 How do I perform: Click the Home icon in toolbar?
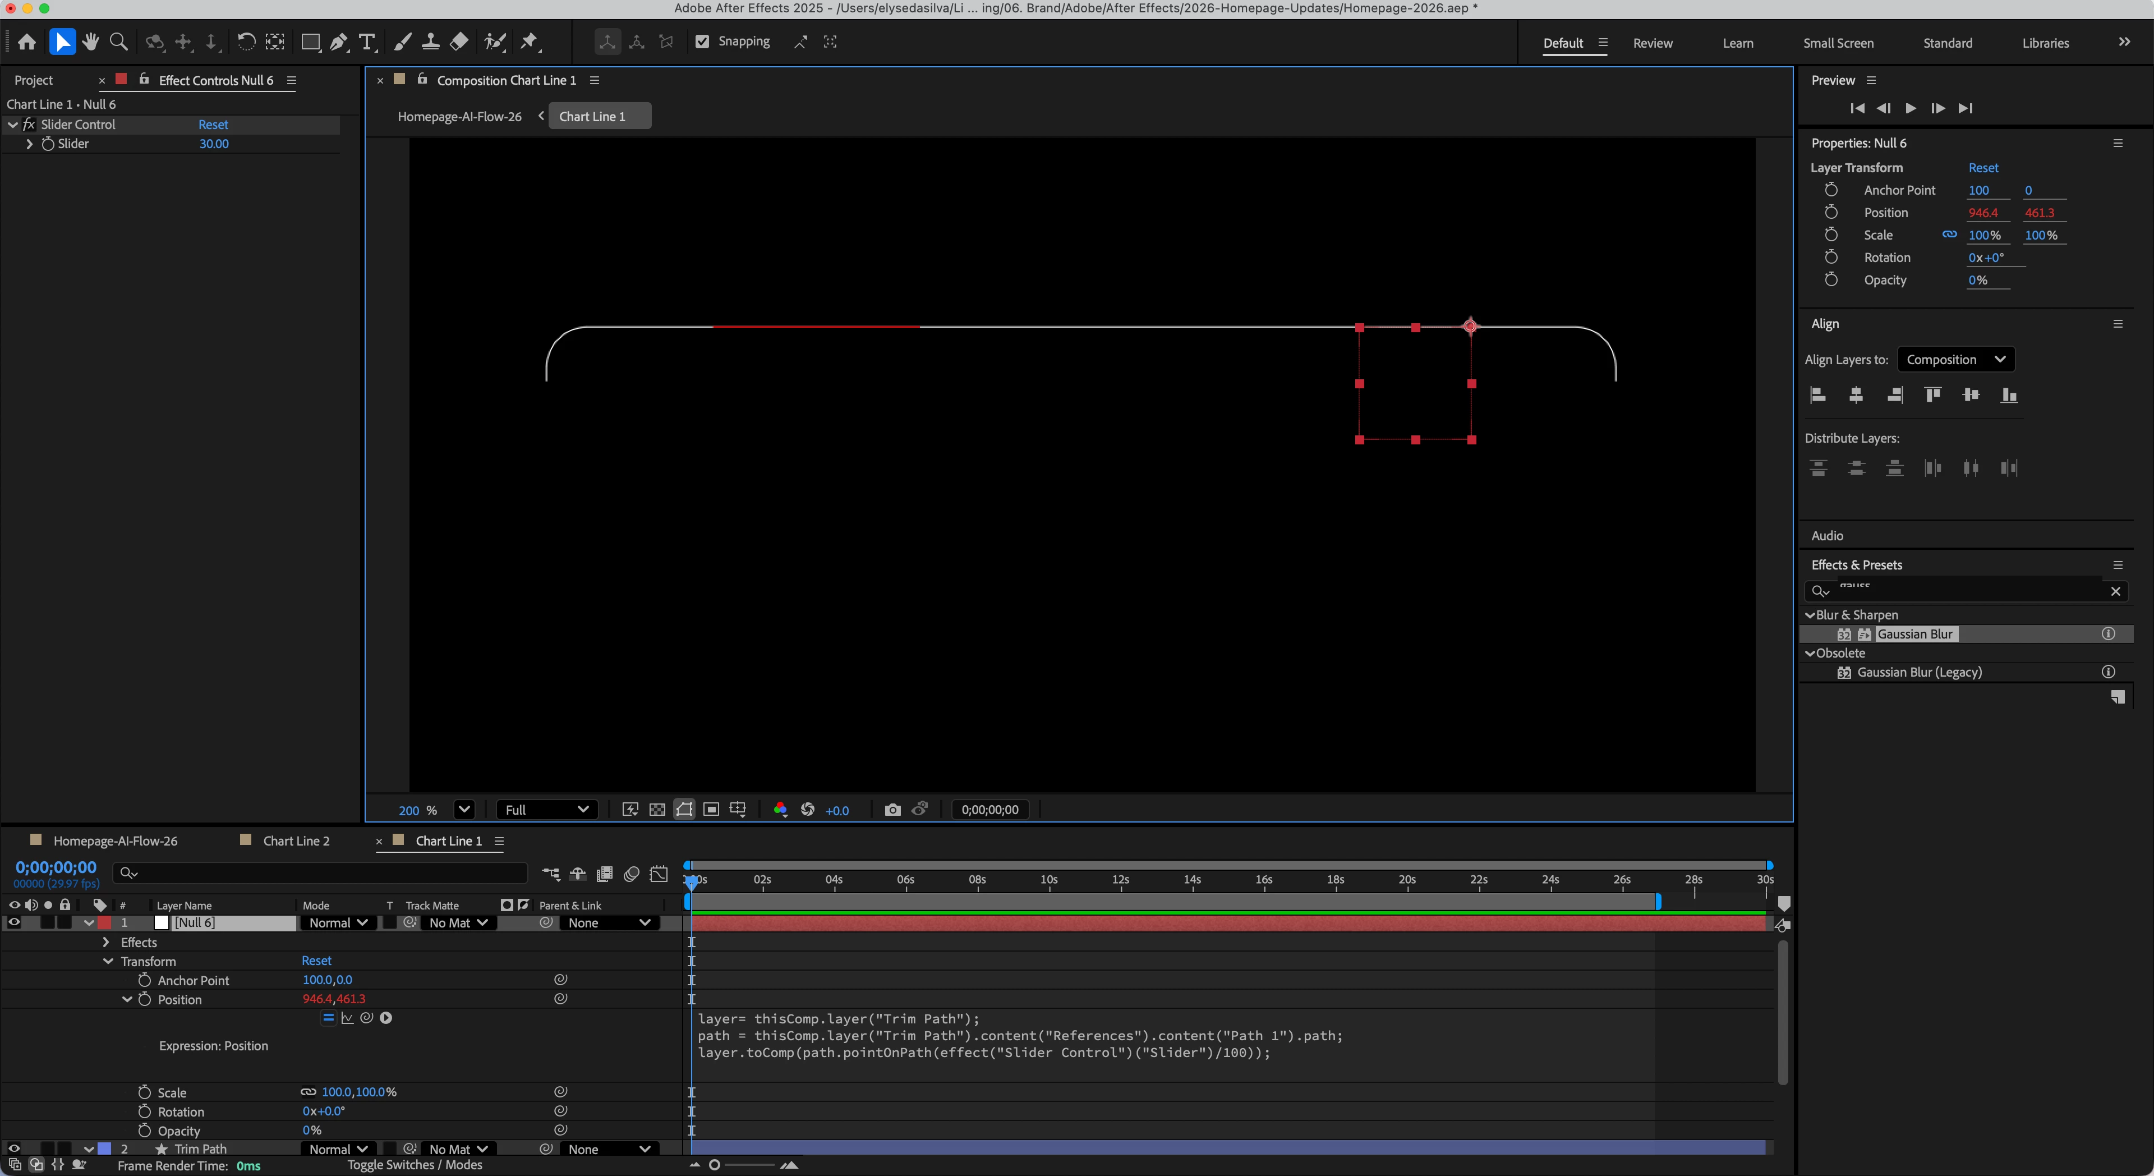(27, 42)
